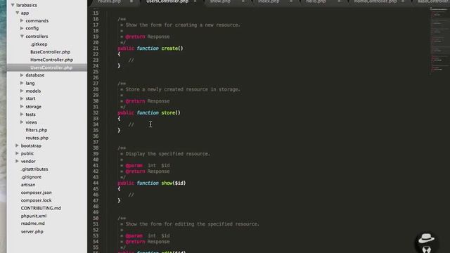The image size is (450, 253).
Task: Switch to the show.php editor tab
Action: coord(220,1)
